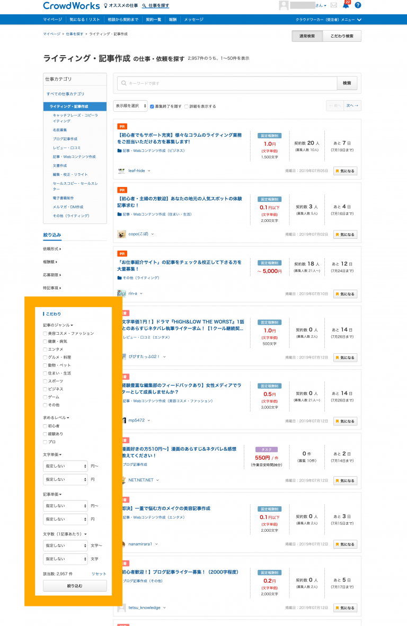407x626 pixels.
Task: Open the mail envelope icon
Action: (334, 5)
